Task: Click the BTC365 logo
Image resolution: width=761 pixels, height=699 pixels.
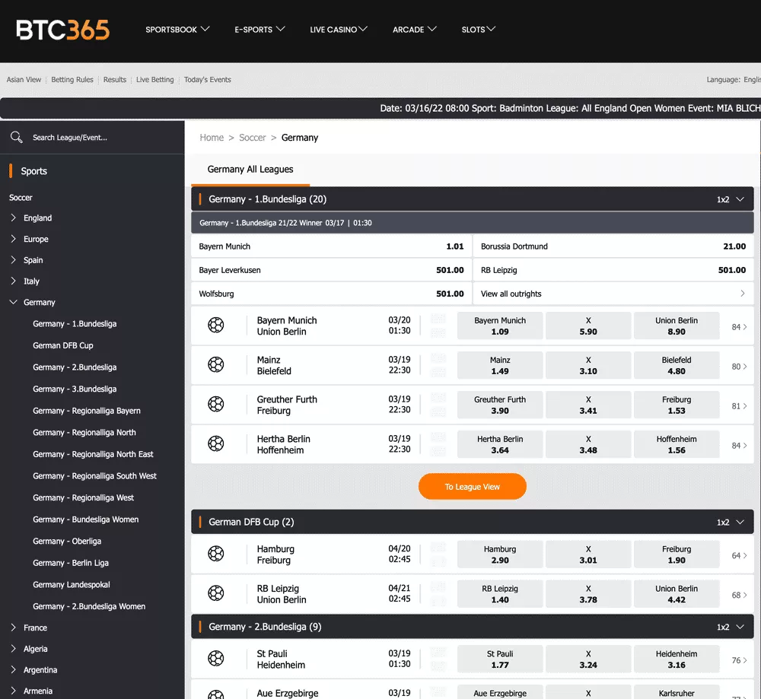Action: point(63,30)
